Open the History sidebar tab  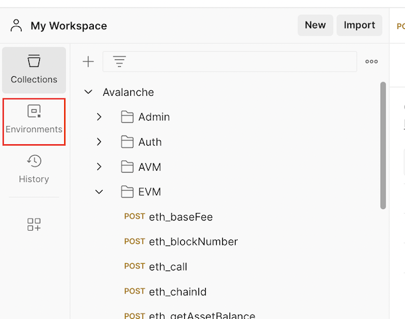click(x=34, y=169)
